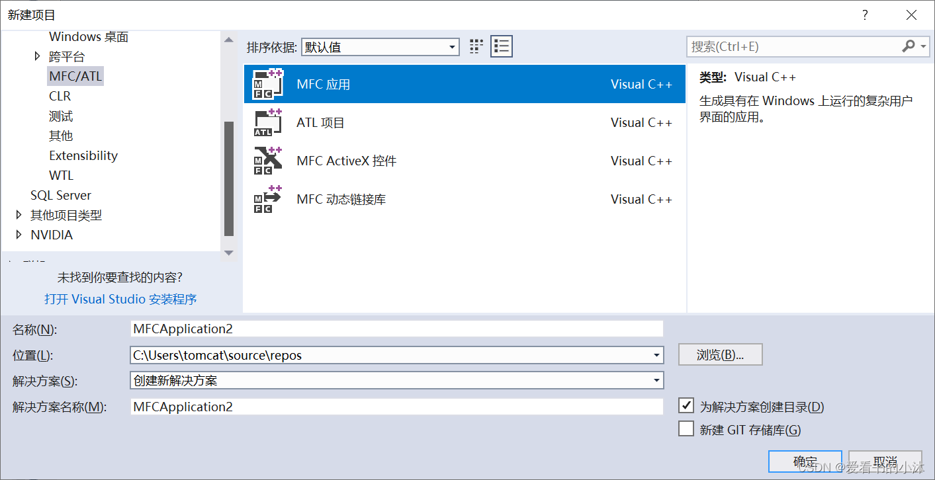Viewport: 935px width, 480px height.
Task: Click the 浏览(B)... button
Action: click(721, 354)
